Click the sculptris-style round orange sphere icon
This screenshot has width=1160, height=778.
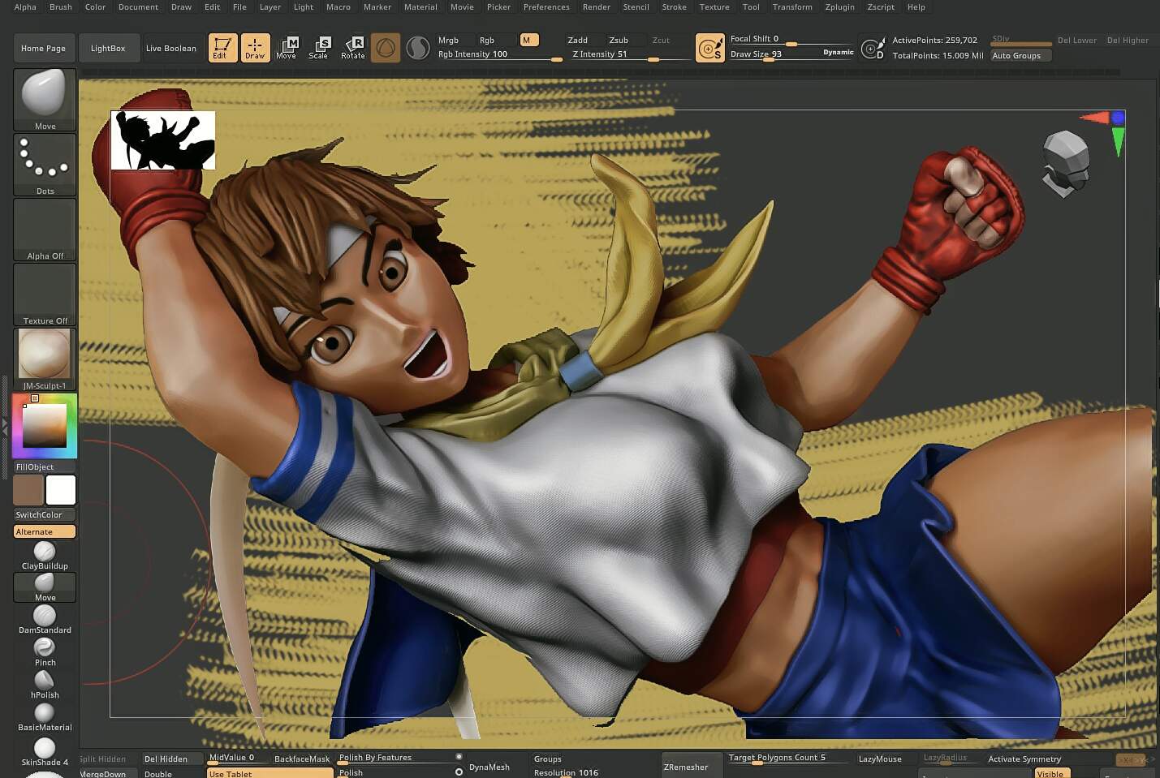(x=386, y=48)
